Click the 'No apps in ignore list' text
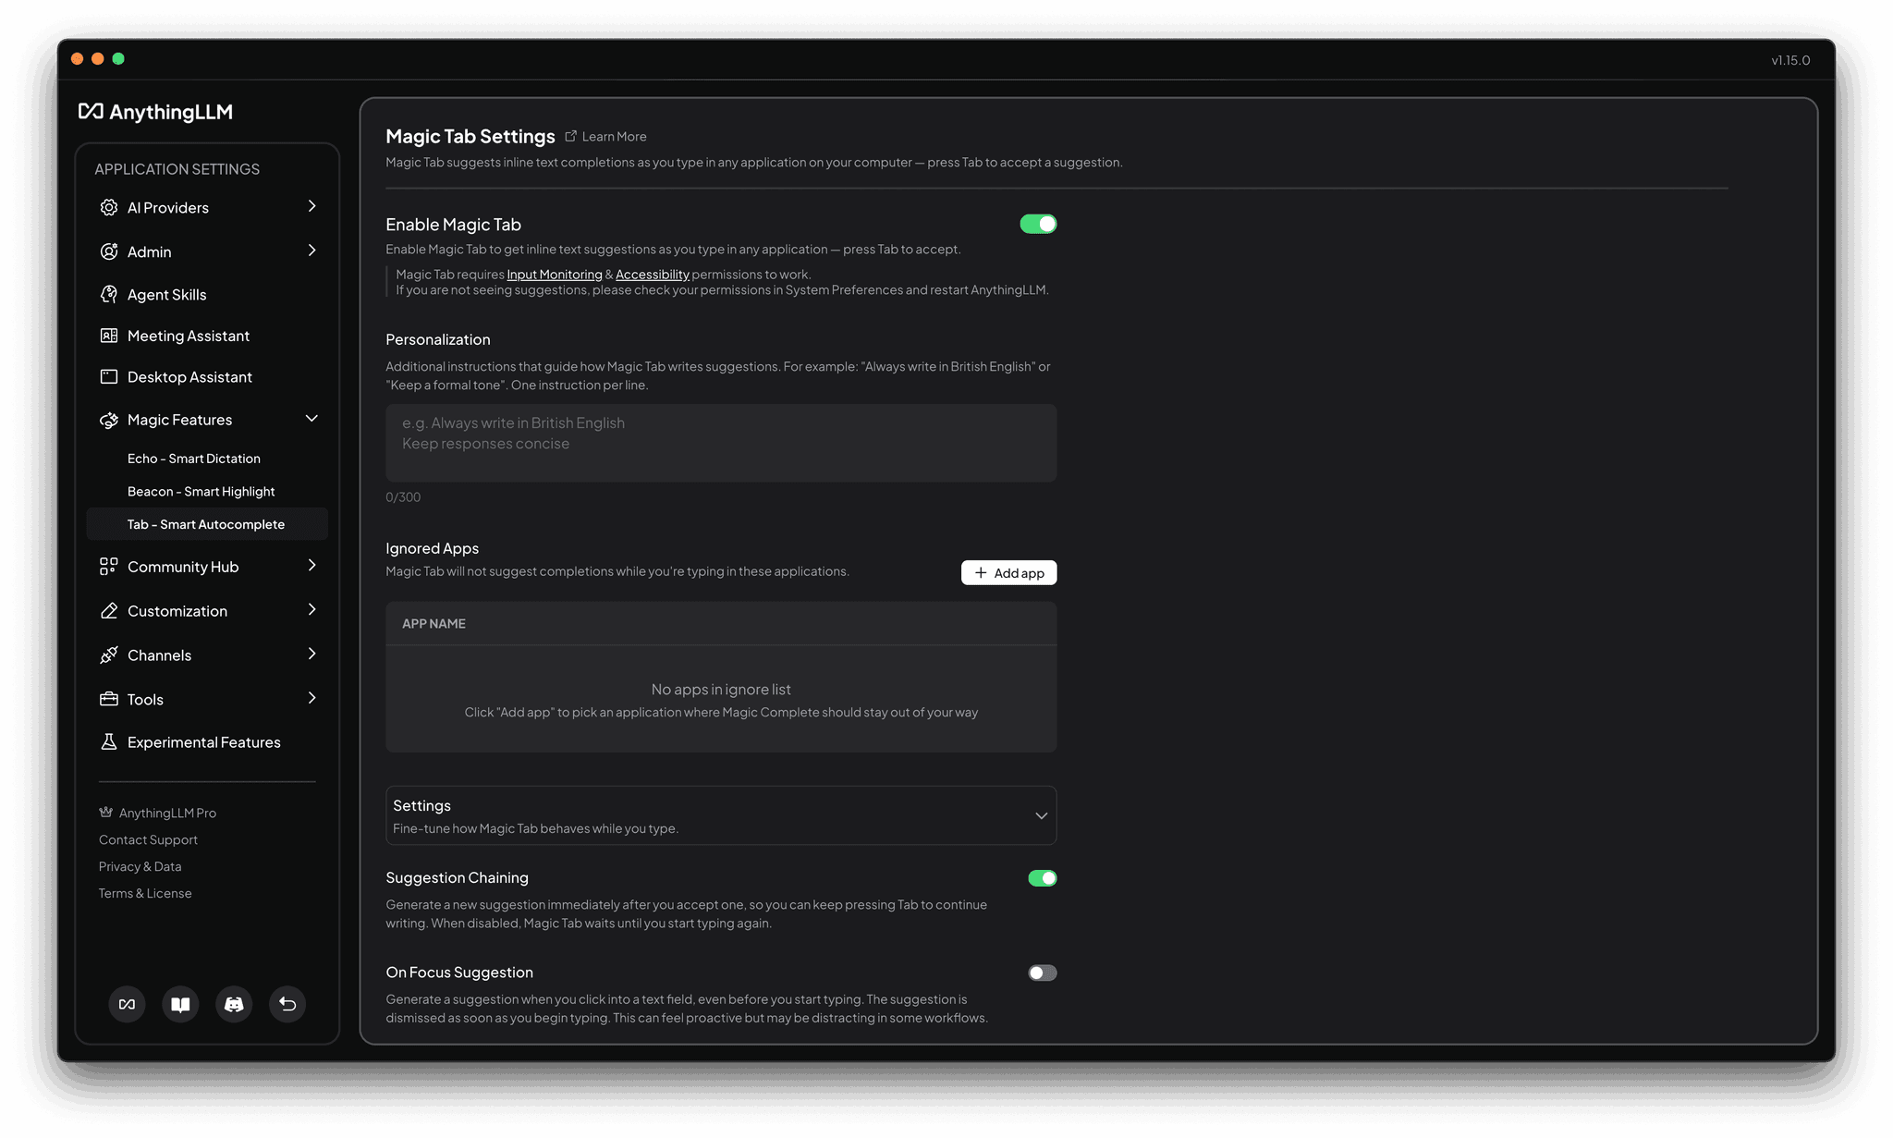Image resolution: width=1893 pixels, height=1138 pixels. click(721, 690)
